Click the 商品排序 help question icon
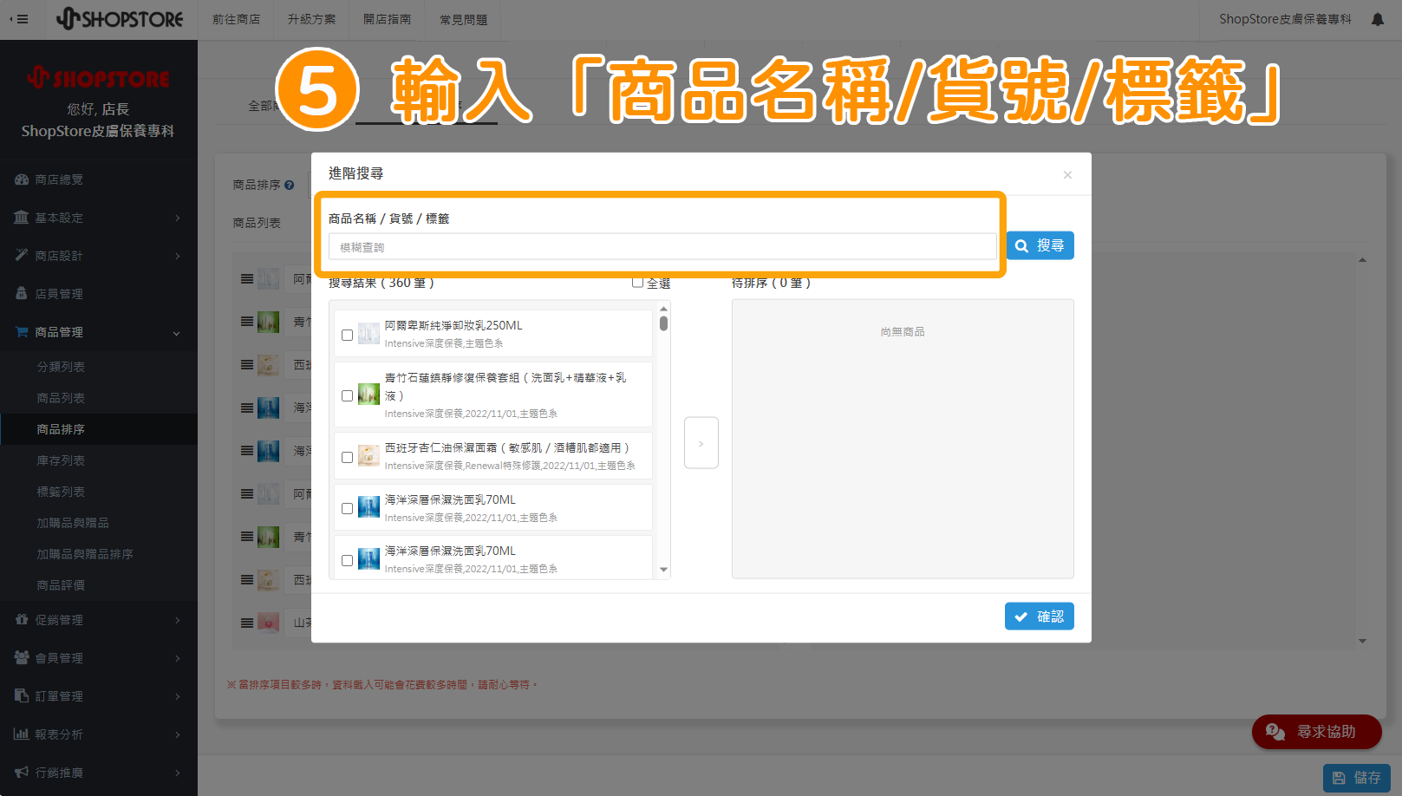Screen dimensions: 1402x796 point(289,185)
